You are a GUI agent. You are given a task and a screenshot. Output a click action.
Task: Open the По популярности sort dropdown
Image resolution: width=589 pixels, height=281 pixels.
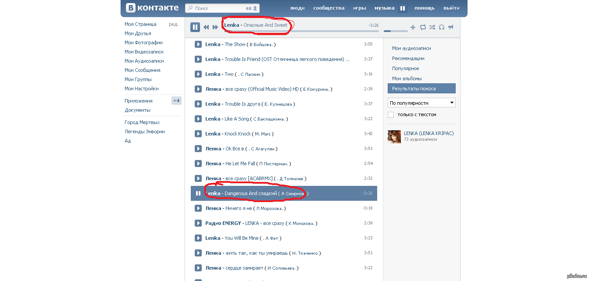pos(421,103)
